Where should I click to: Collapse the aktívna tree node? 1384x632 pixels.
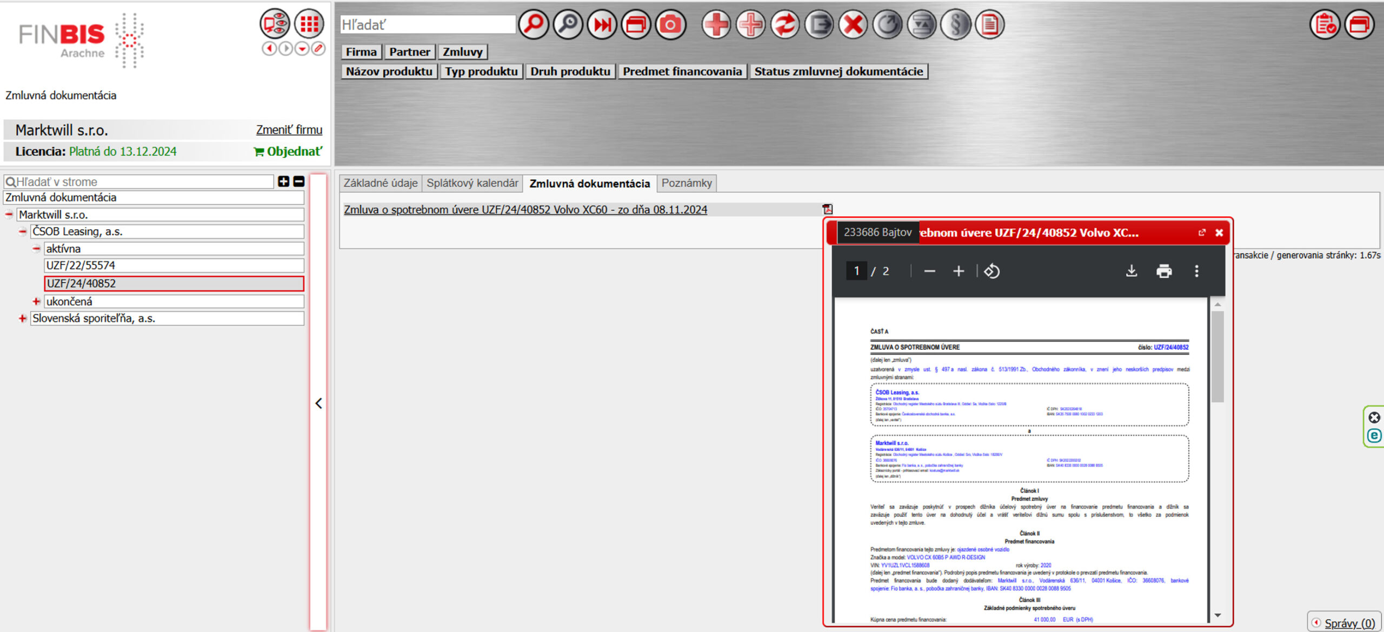[x=36, y=249]
